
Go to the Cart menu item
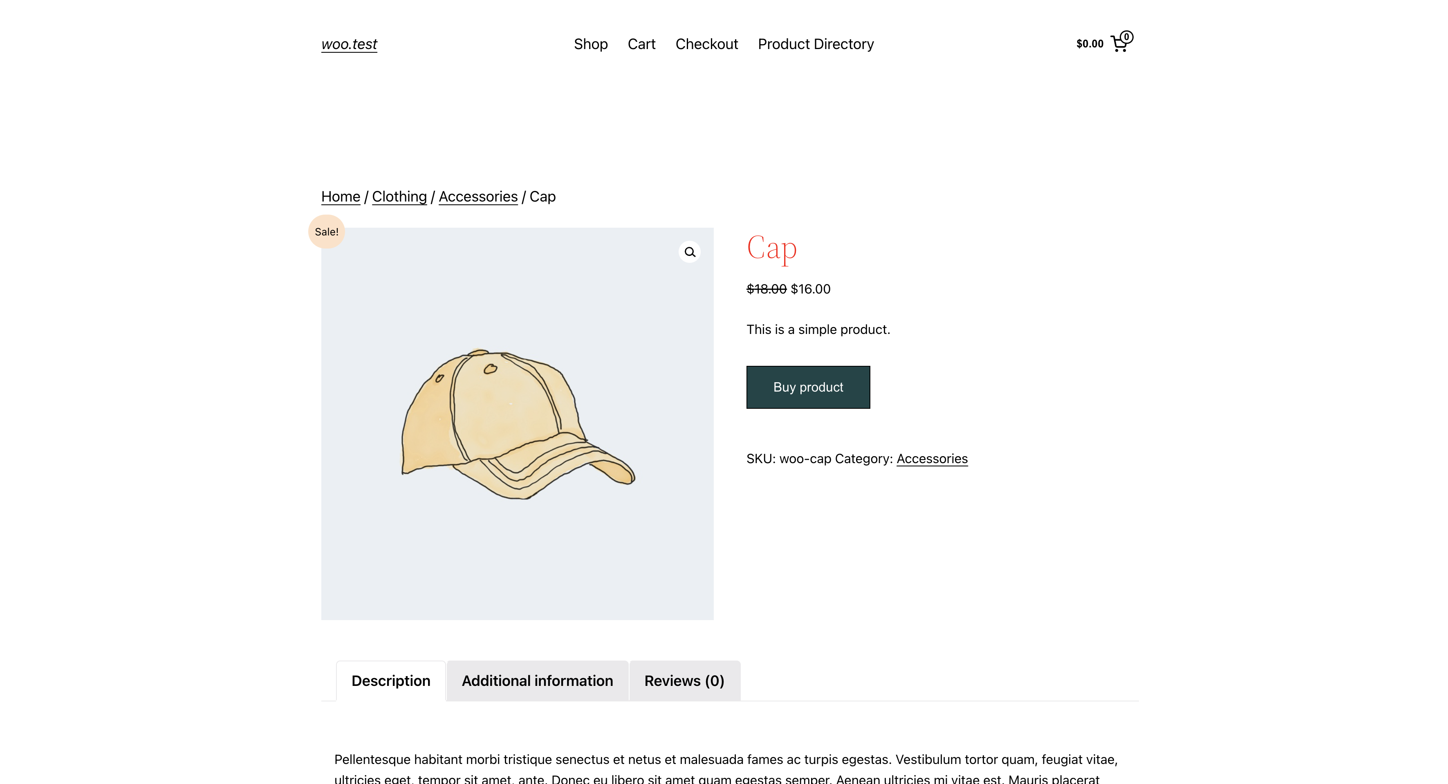pos(641,44)
